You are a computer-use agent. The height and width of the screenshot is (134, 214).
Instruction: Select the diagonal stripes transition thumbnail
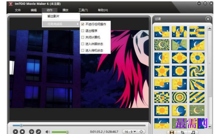[x=197, y=98]
